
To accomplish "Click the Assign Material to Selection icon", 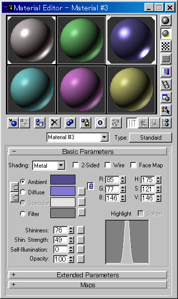I will (39, 123).
